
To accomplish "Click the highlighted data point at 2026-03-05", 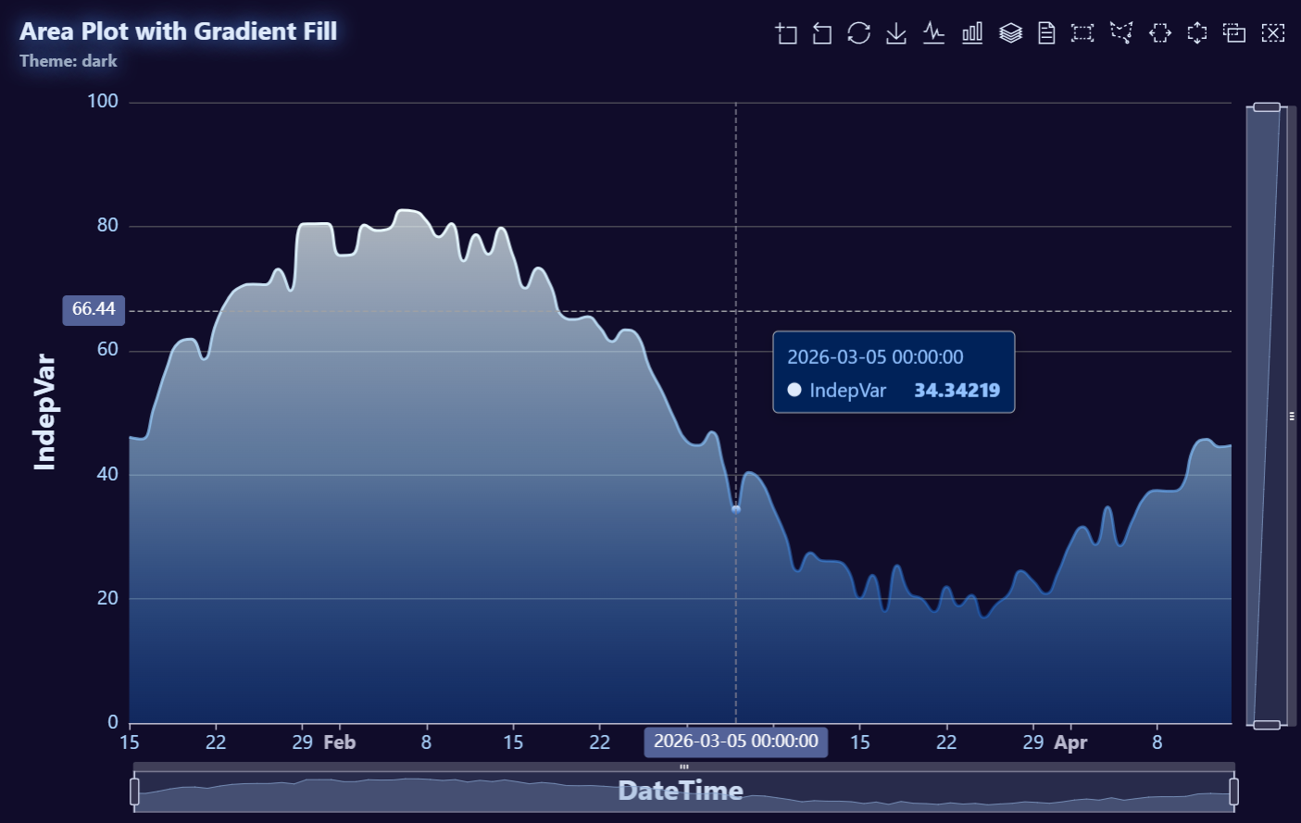I will tap(736, 509).
